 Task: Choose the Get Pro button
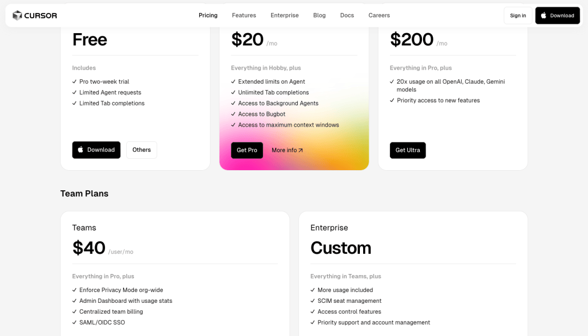247,150
